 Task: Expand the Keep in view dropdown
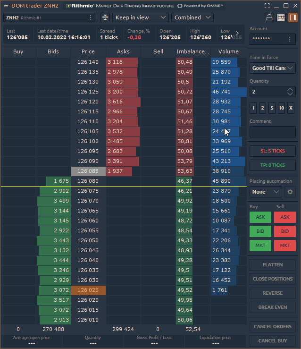click(x=141, y=17)
